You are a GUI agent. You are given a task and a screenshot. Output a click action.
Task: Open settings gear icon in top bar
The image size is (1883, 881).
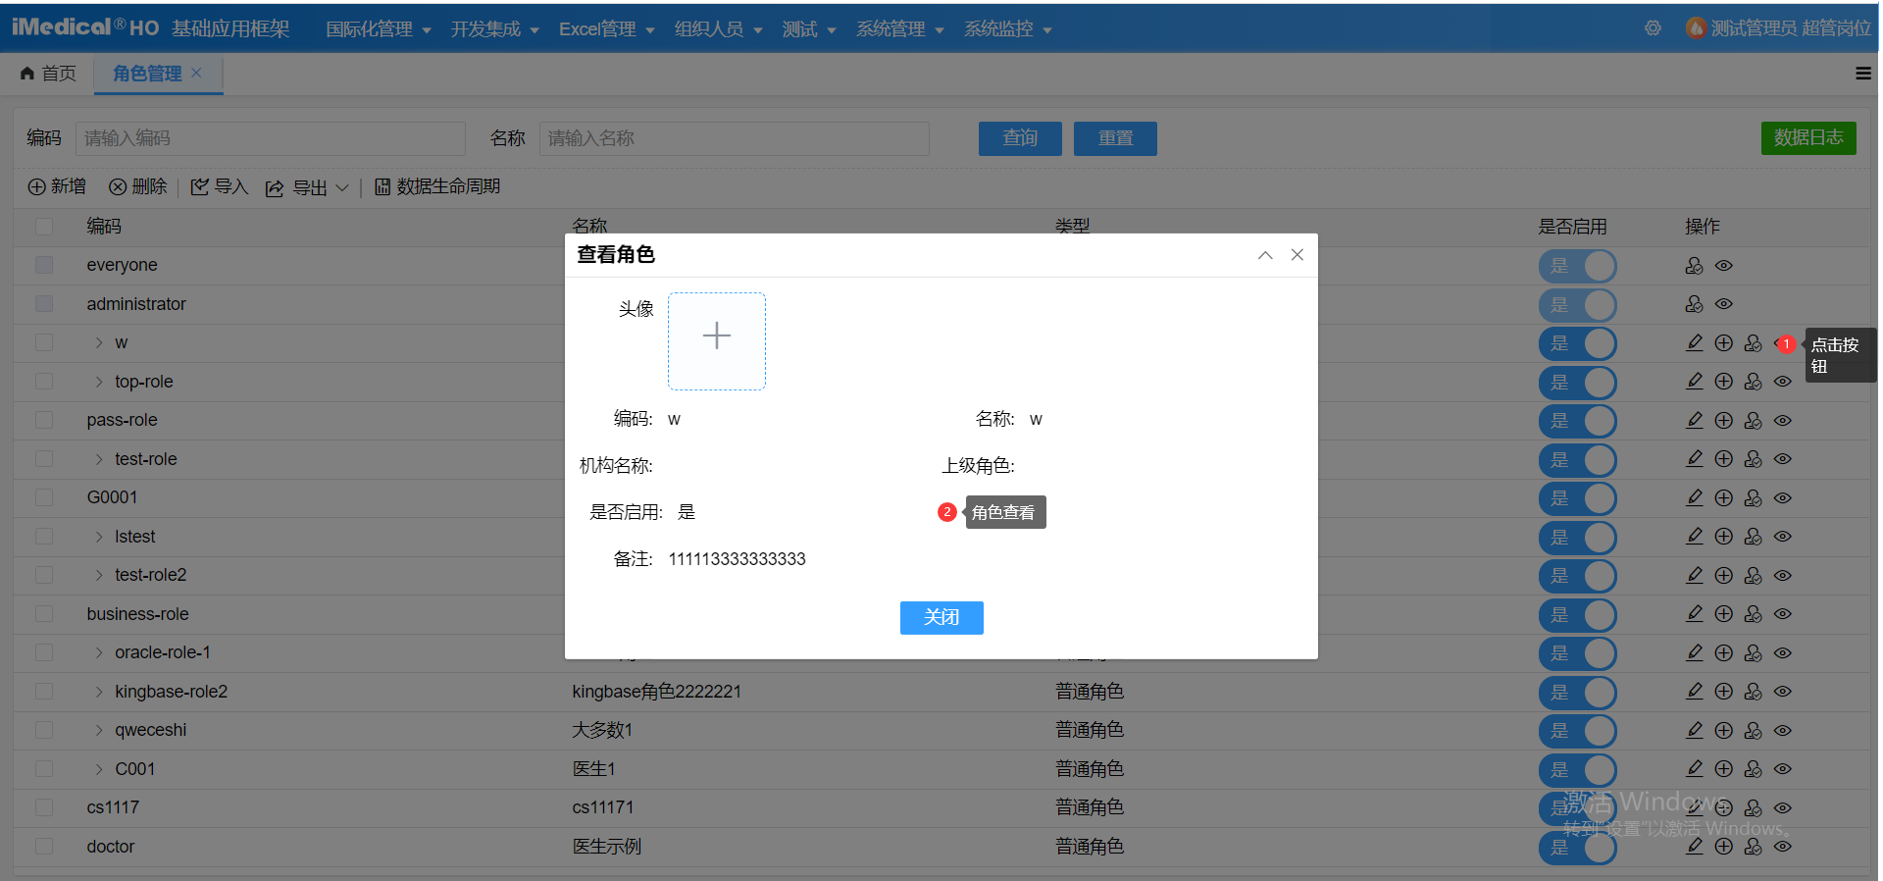[x=1654, y=28]
